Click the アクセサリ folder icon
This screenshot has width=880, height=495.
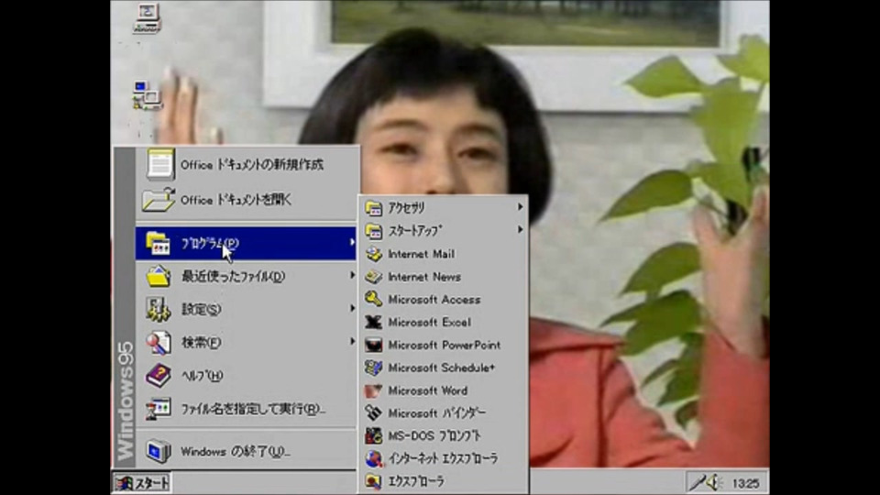tap(374, 208)
